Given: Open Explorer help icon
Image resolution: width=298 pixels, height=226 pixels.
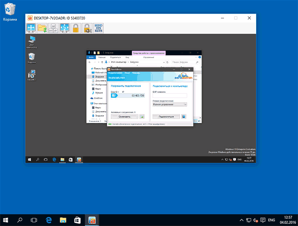Looking at the screenshot, I should coord(200,57).
